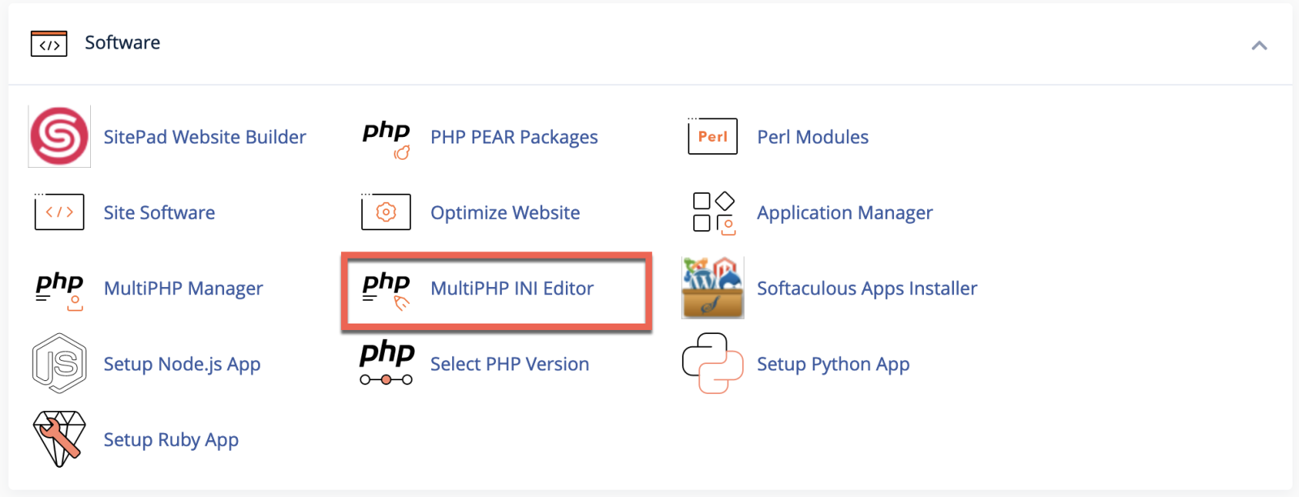Launch the MultiPHP Manager text link
The image size is (1299, 497).
(183, 289)
